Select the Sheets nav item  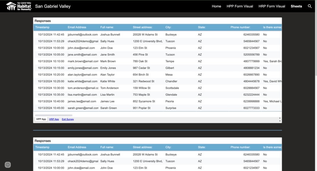[x=296, y=6]
